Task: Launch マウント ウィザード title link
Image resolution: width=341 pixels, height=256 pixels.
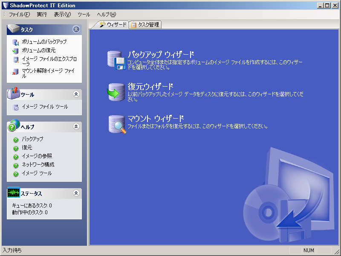Action: pyautogui.click(x=156, y=119)
